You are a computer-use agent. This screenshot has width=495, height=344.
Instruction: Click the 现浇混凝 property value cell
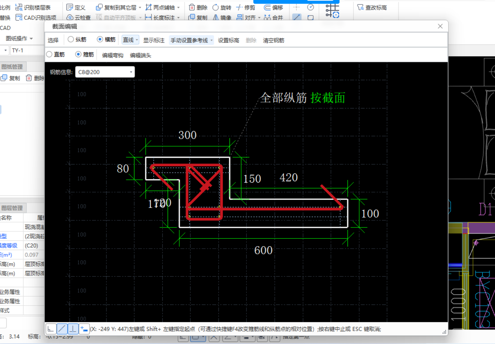34,227
